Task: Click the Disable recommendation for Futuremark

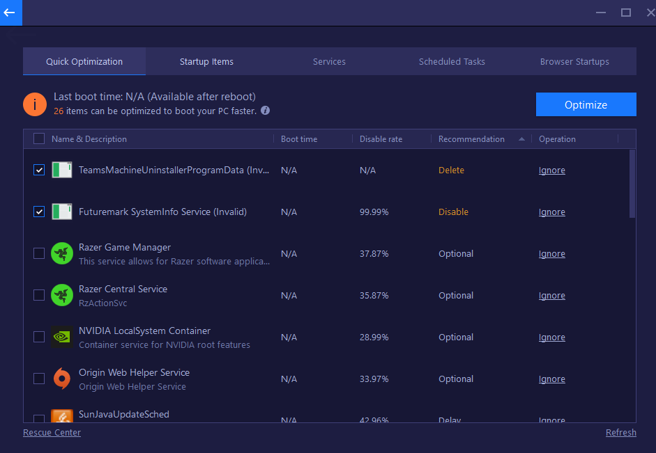Action: click(453, 212)
